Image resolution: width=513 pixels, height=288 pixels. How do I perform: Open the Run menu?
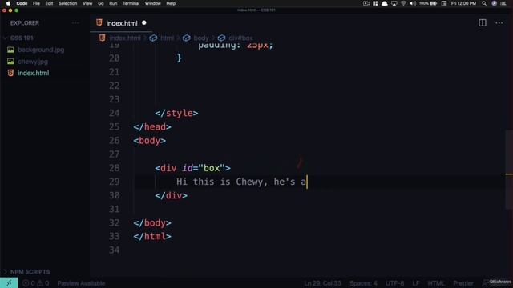click(x=113, y=3)
